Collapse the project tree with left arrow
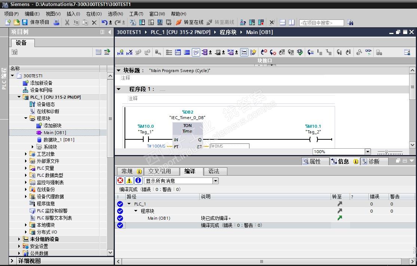Screen dimensions: 417x266 pyautogui.click(x=110, y=32)
